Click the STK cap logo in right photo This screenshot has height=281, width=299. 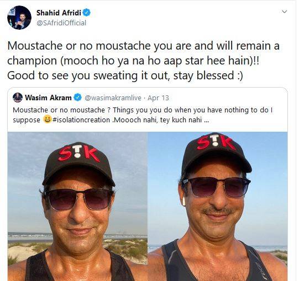tap(216, 142)
